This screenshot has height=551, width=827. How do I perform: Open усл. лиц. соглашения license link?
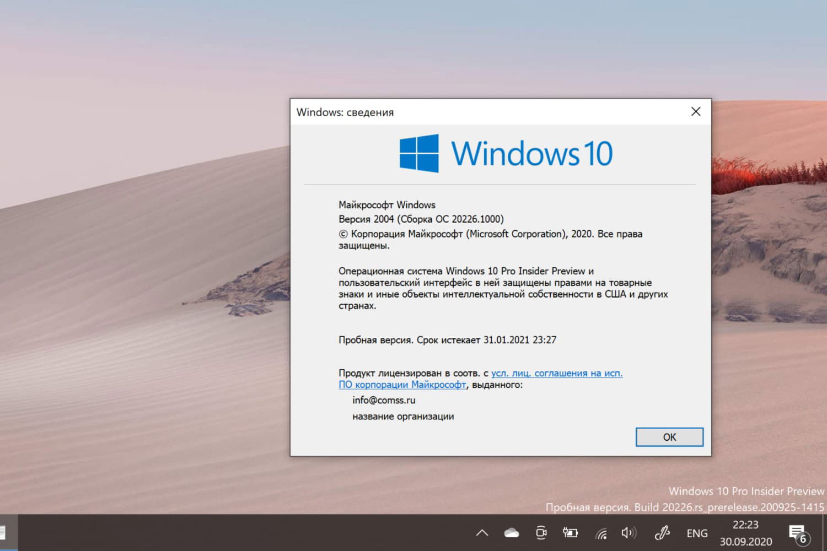point(557,373)
